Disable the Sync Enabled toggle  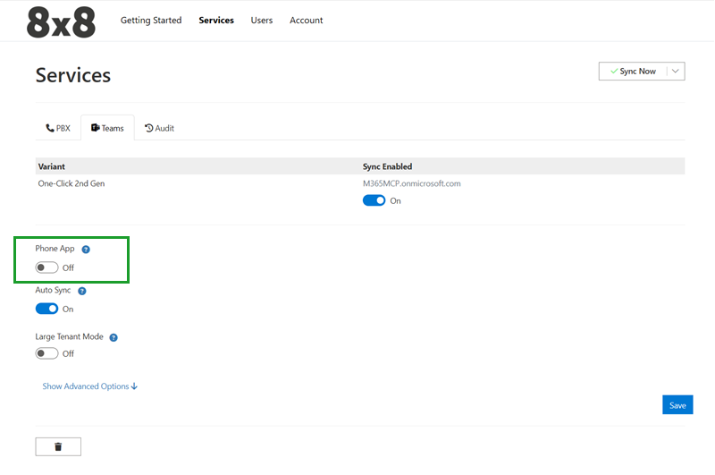(x=374, y=200)
